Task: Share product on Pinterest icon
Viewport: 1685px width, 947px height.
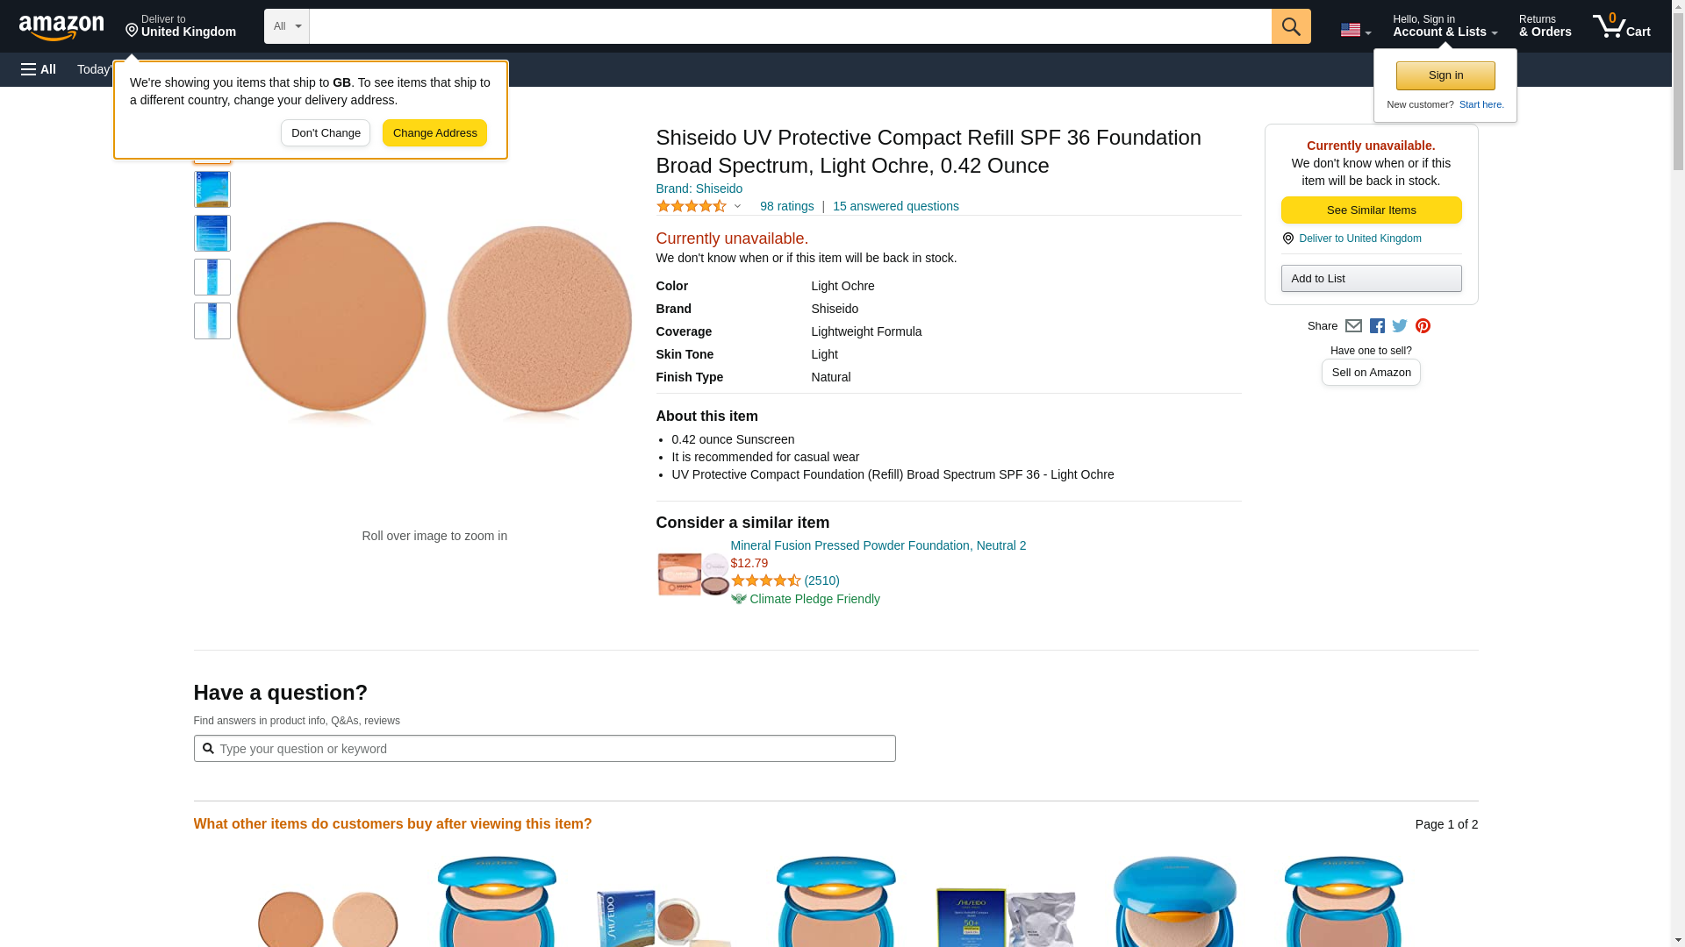Action: pos(1423,326)
